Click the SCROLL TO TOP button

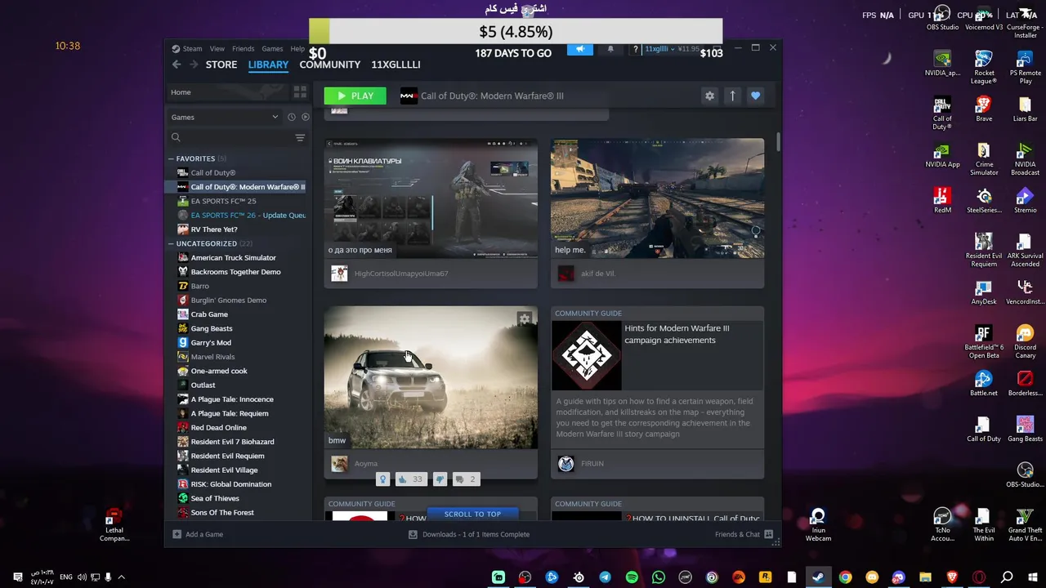[x=472, y=514]
